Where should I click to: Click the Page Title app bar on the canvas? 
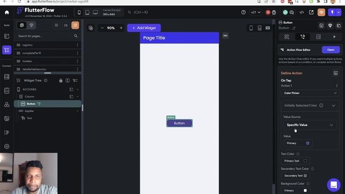(180, 38)
